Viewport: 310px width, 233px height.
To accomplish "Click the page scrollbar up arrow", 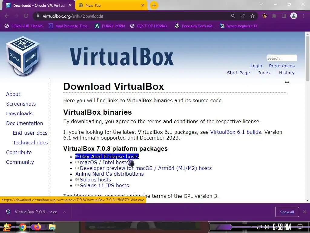I will pyautogui.click(x=308, y=34).
